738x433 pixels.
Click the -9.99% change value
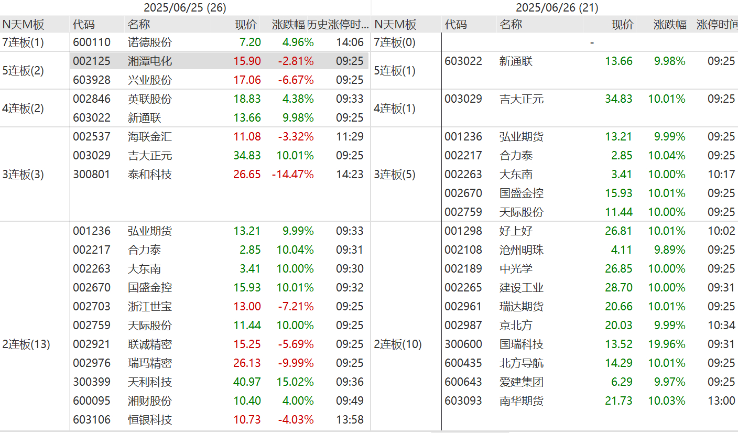[x=296, y=363]
